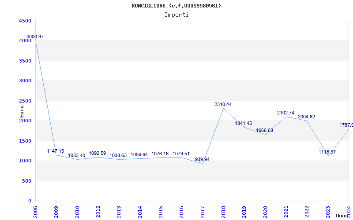Click the 1038.63 data label

point(118,156)
